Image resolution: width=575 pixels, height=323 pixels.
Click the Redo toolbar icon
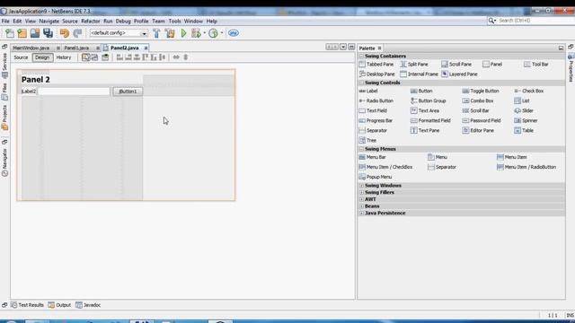point(77,33)
